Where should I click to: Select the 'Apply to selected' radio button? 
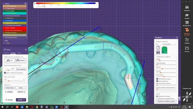pos(157,98)
